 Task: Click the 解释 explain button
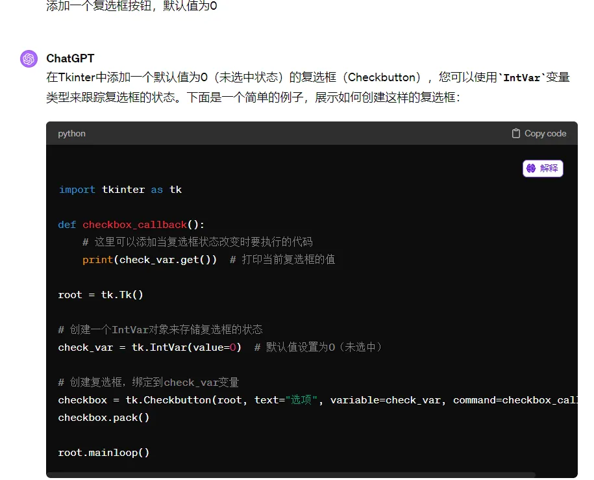pyautogui.click(x=543, y=168)
